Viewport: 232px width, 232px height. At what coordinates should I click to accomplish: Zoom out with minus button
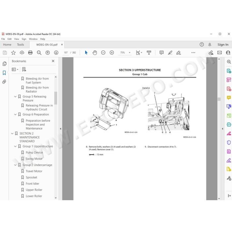pyautogui.click(x=103, y=52)
